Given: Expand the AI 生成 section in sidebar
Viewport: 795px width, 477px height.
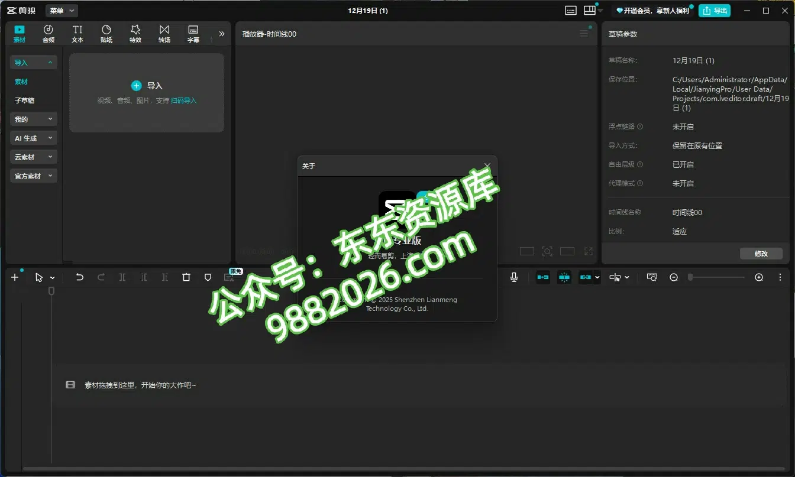Looking at the screenshot, I should (34, 138).
